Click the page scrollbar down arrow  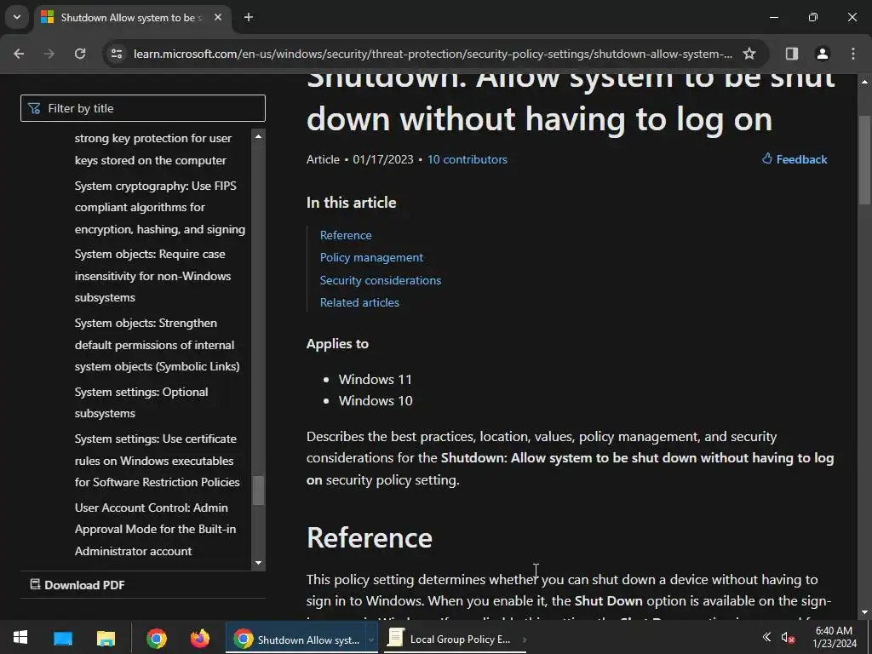(x=864, y=612)
